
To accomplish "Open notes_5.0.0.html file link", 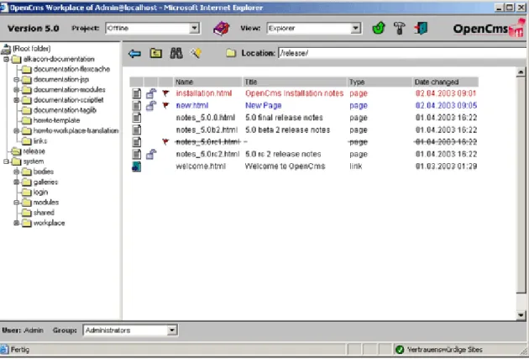I will tap(206, 118).
